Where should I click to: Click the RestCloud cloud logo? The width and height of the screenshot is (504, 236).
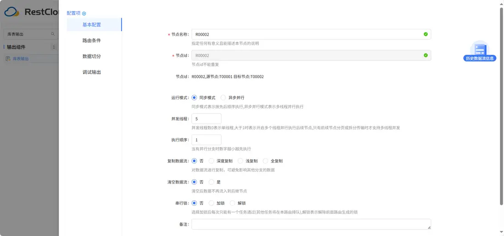coord(12,12)
